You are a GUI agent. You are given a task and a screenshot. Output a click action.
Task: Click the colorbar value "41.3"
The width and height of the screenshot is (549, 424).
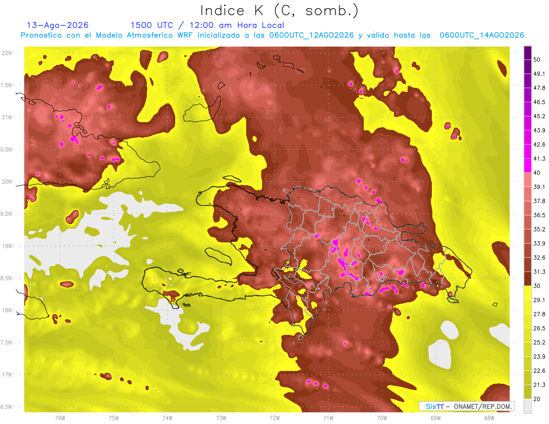(x=539, y=159)
